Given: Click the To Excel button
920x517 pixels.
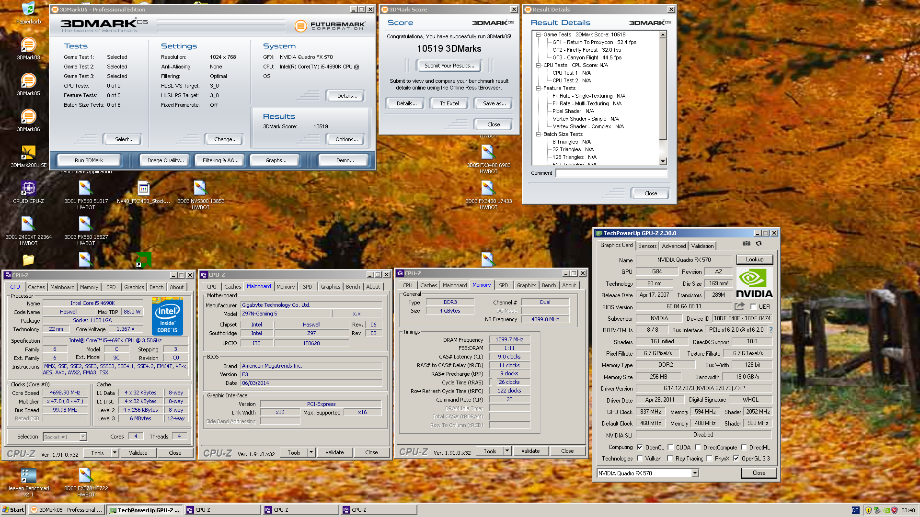Looking at the screenshot, I should tap(449, 103).
